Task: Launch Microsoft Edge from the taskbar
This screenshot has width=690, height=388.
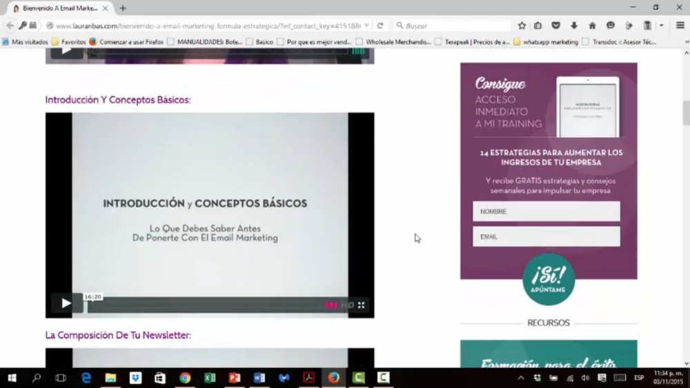Action: click(86, 378)
